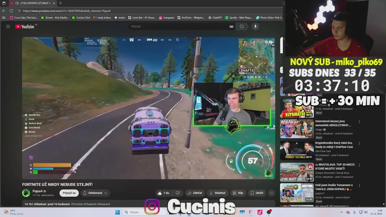Image resolution: width=386 pixels, height=217 pixels.
Task: Open options menu for 5x BRATISLAVA video
Action: [359, 165]
